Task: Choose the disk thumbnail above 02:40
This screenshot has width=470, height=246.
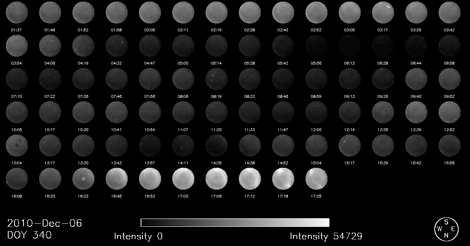Action: click(x=283, y=12)
